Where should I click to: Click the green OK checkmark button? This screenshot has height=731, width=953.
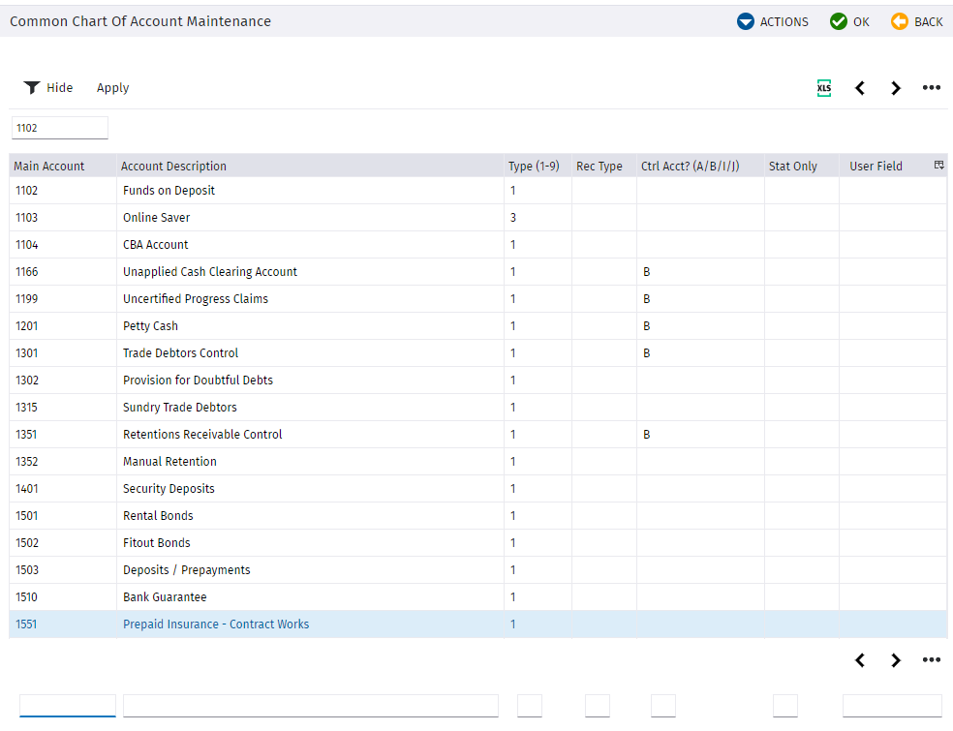(x=849, y=22)
